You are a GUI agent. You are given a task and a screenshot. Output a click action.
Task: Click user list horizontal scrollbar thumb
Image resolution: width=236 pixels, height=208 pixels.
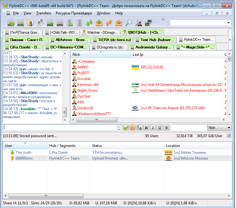tap(97, 120)
